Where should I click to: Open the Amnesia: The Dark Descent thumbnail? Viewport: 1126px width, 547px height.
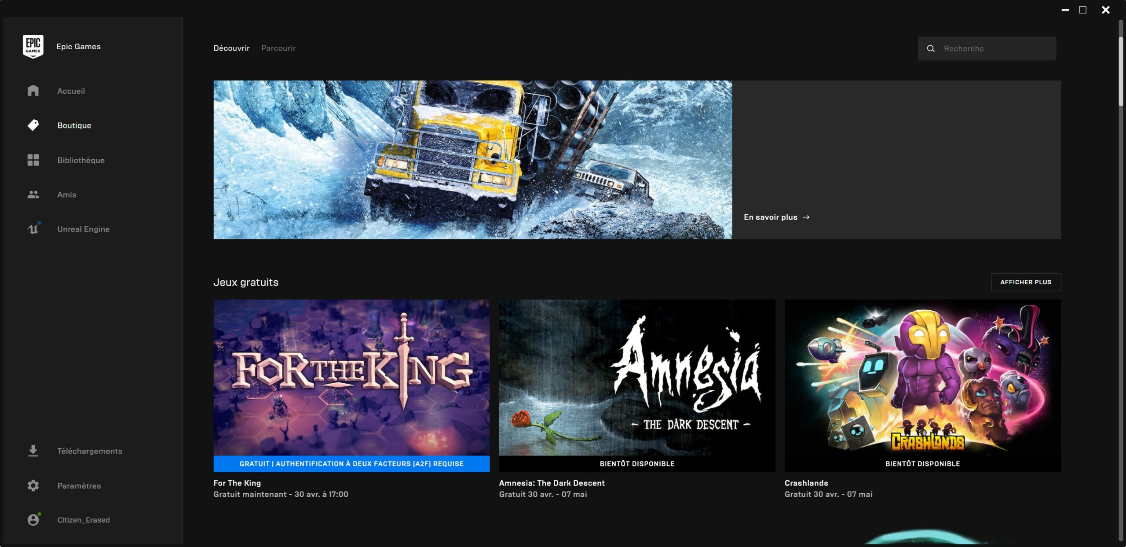point(636,378)
